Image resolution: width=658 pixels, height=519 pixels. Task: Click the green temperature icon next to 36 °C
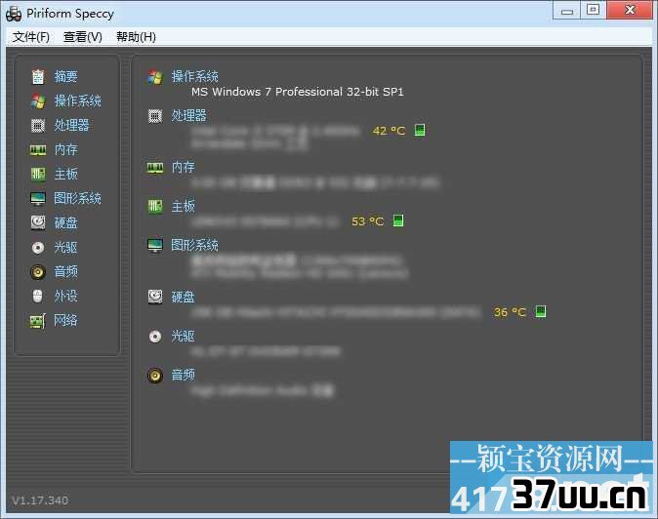(x=541, y=311)
